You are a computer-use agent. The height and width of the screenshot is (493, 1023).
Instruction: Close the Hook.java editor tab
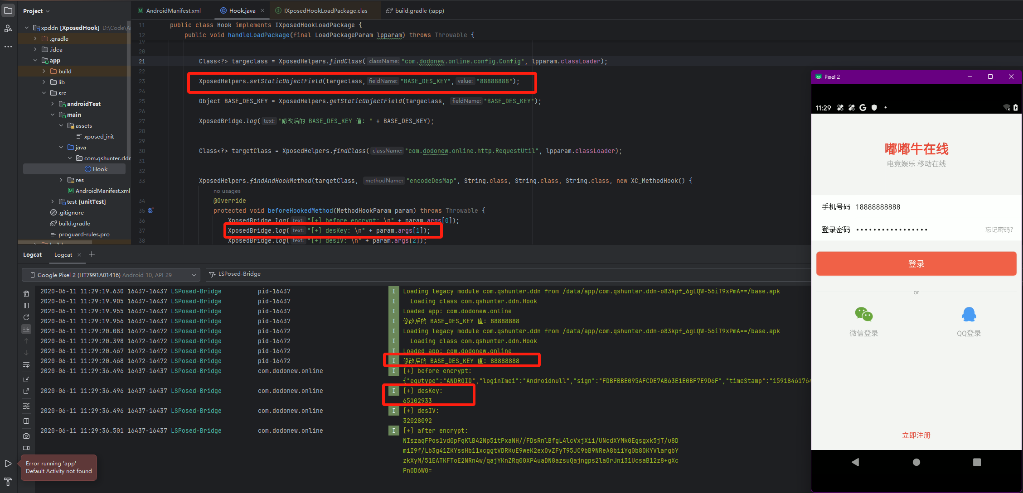click(262, 10)
